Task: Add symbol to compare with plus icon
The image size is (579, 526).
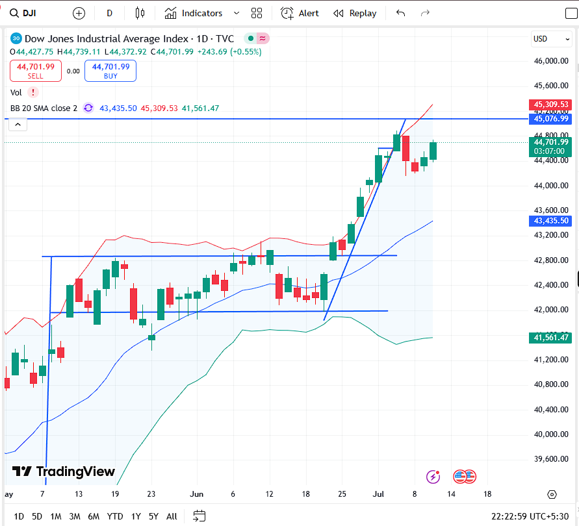Action: (x=79, y=13)
